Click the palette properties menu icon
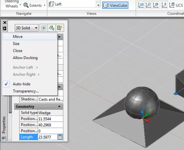Image resolution: width=184 pixels, height=150 pixels. coord(4,28)
